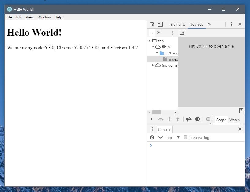Toggle pause on exceptions
Viewport: 250px width, 192px height.
coord(198,119)
